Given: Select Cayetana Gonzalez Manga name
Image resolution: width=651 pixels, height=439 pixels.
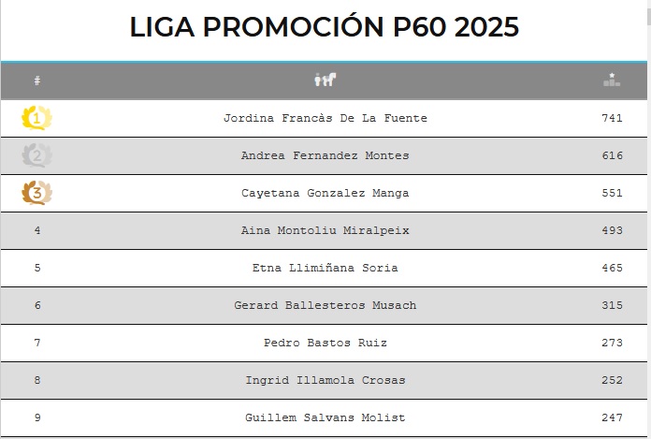Looking at the screenshot, I should click(325, 193).
